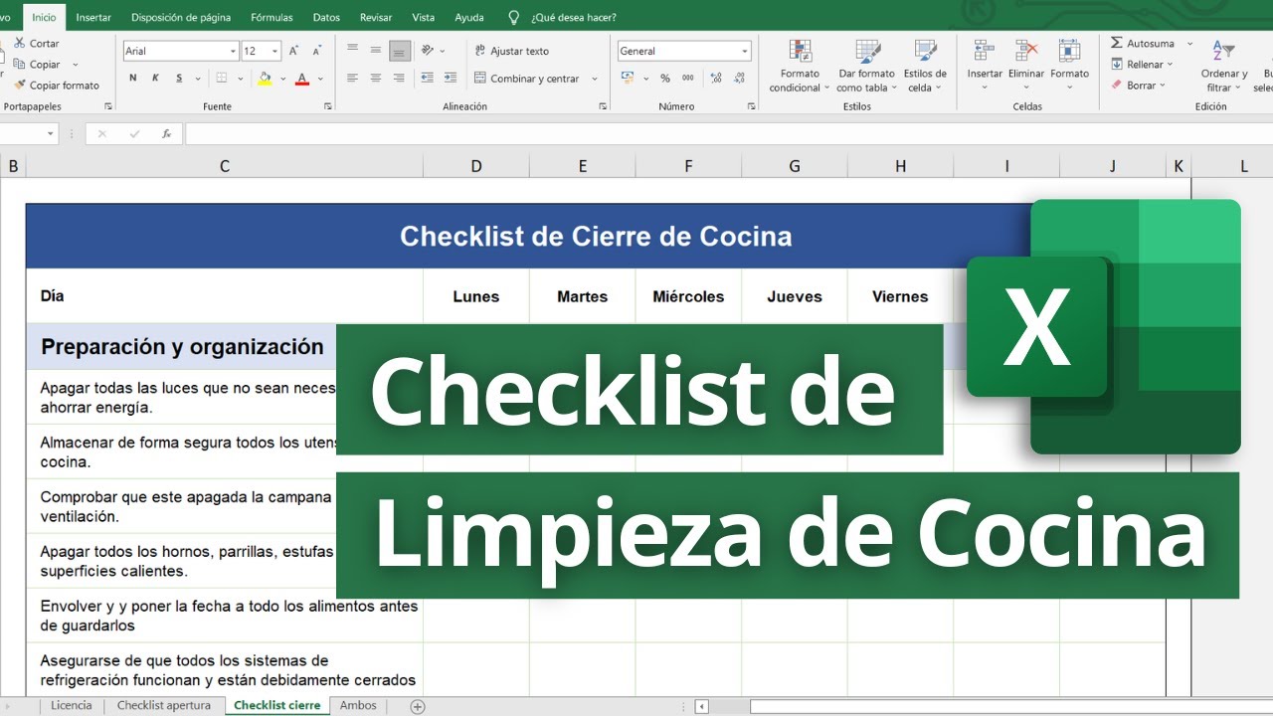Toggle bottom vertical alignment
The image size is (1273, 716).
click(400, 50)
